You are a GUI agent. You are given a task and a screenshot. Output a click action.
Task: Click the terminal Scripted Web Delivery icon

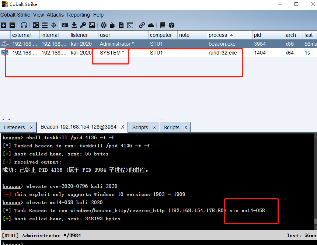click(x=130, y=25)
